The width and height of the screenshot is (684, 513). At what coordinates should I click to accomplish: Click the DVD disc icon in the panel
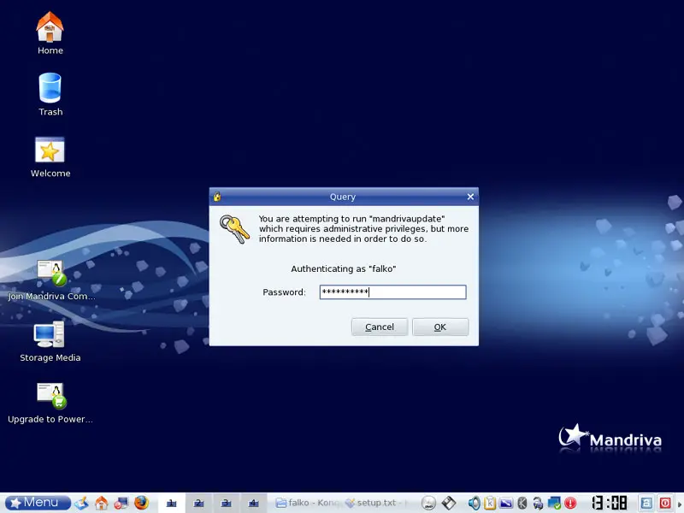tap(429, 503)
